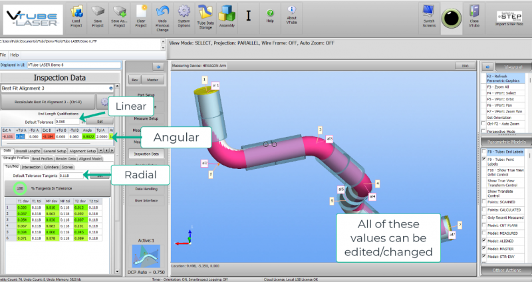
Task: Open the Inspection Data menu button
Action: tap(146, 154)
